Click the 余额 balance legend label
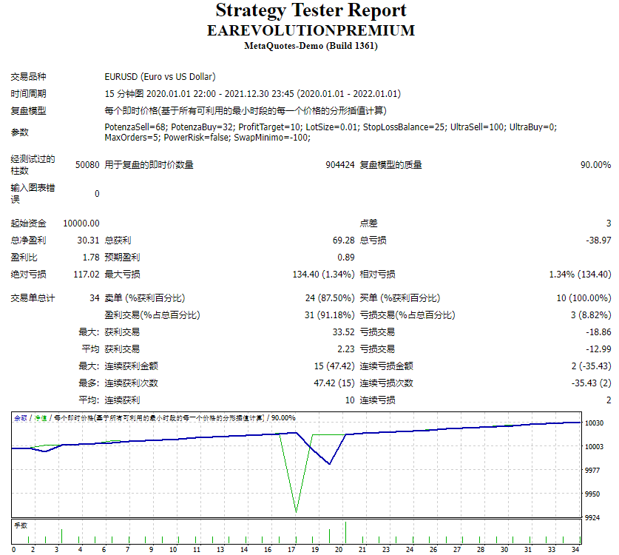This screenshot has height=555, width=619. pyautogui.click(x=21, y=417)
